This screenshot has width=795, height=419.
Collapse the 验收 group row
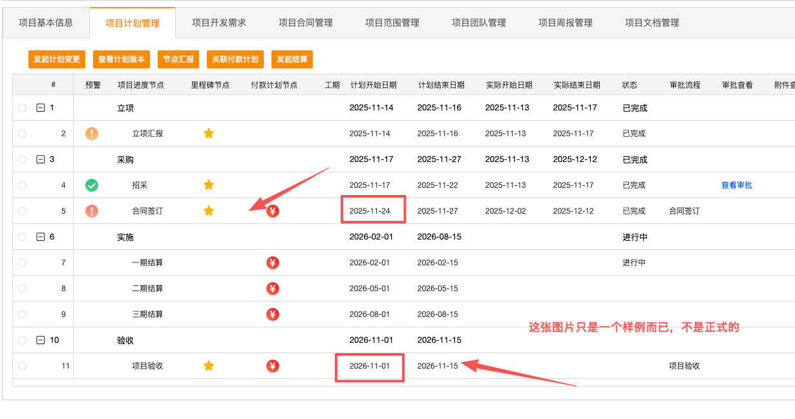click(x=41, y=340)
